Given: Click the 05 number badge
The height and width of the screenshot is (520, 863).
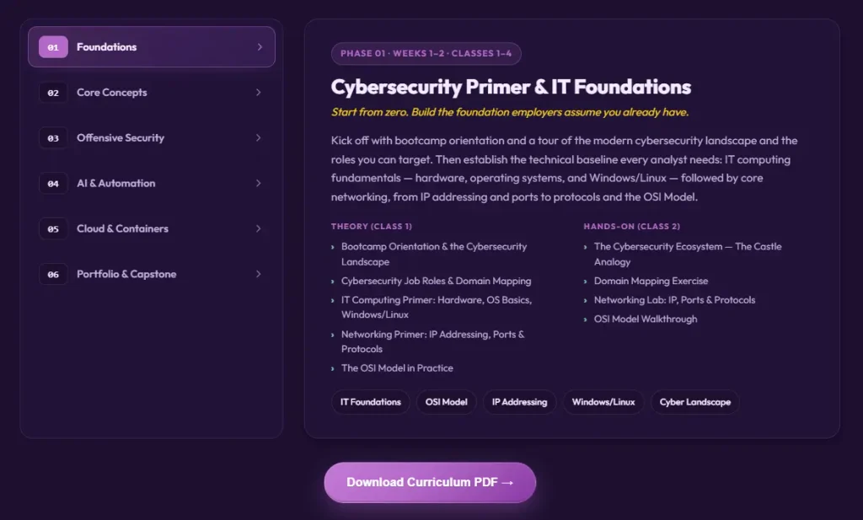Looking at the screenshot, I should 53,229.
